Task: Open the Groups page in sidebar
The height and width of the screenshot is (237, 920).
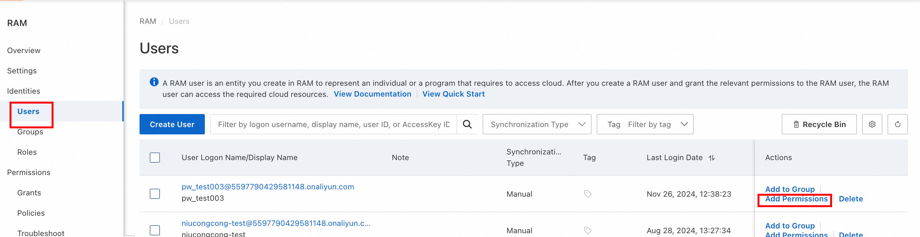Action: [x=30, y=132]
